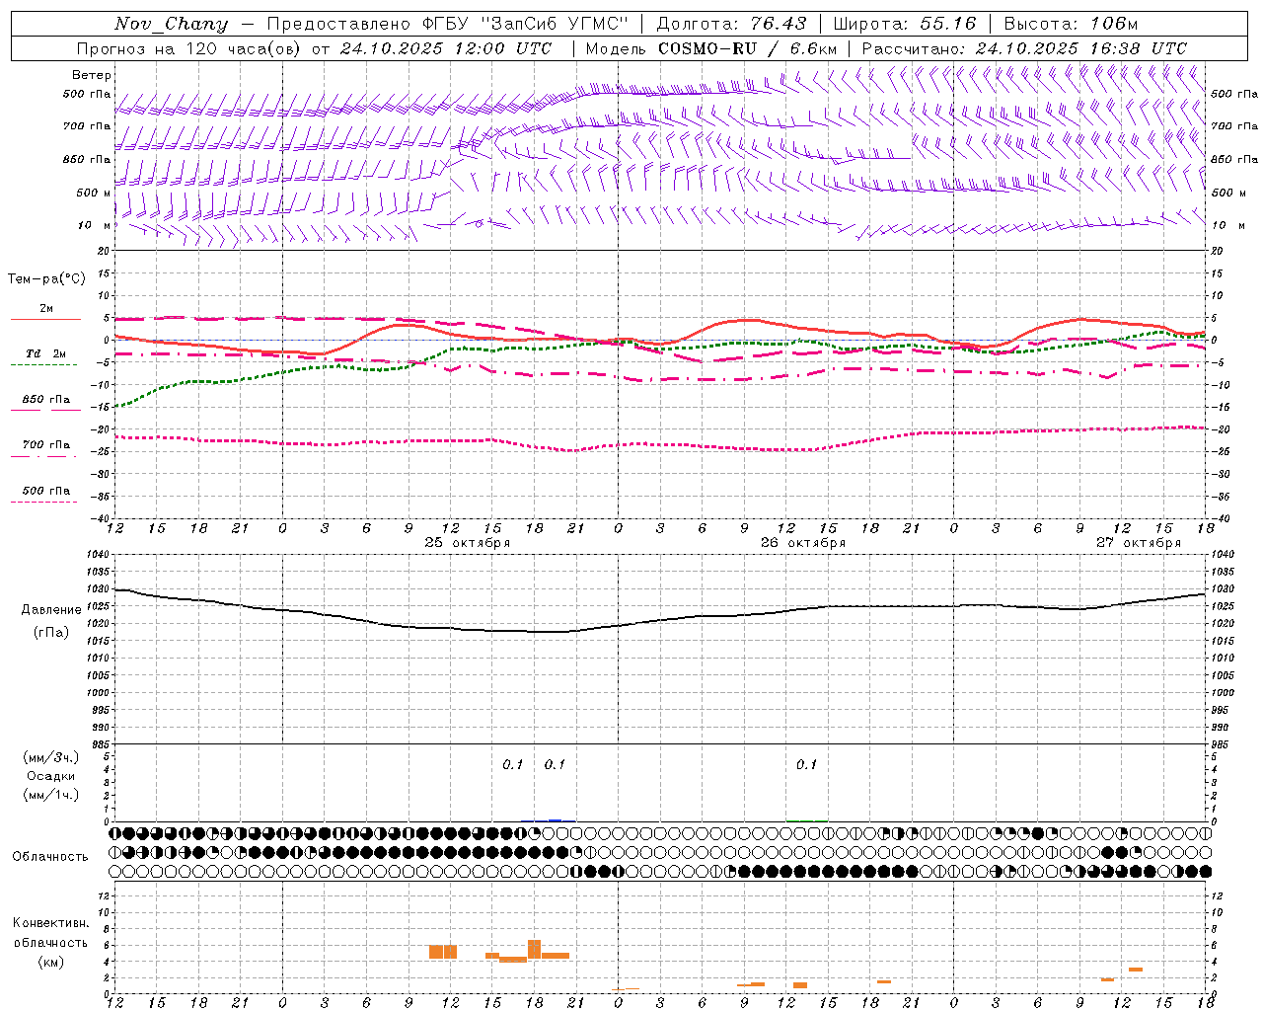The image size is (1263, 1011).
Task: Click the 500 м wind level label on left
Action: coord(94,193)
